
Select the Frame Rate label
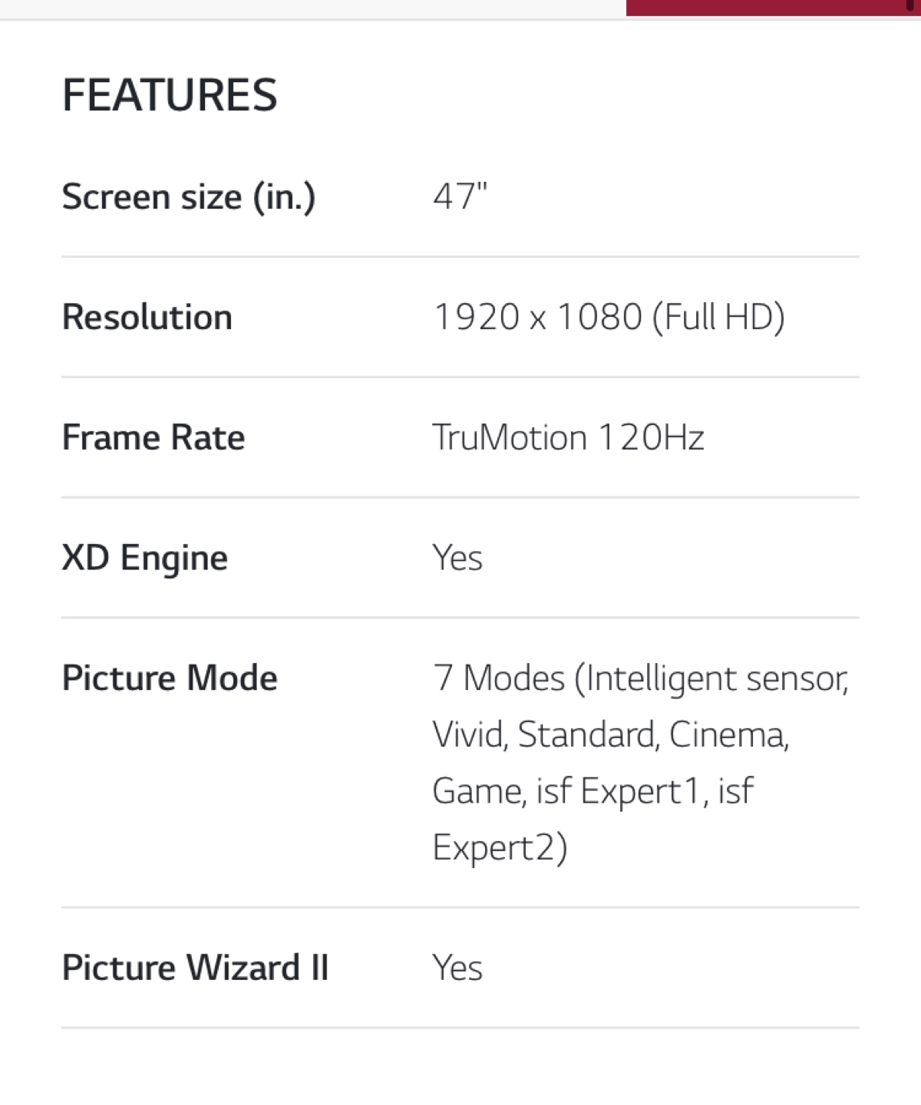[x=153, y=437]
